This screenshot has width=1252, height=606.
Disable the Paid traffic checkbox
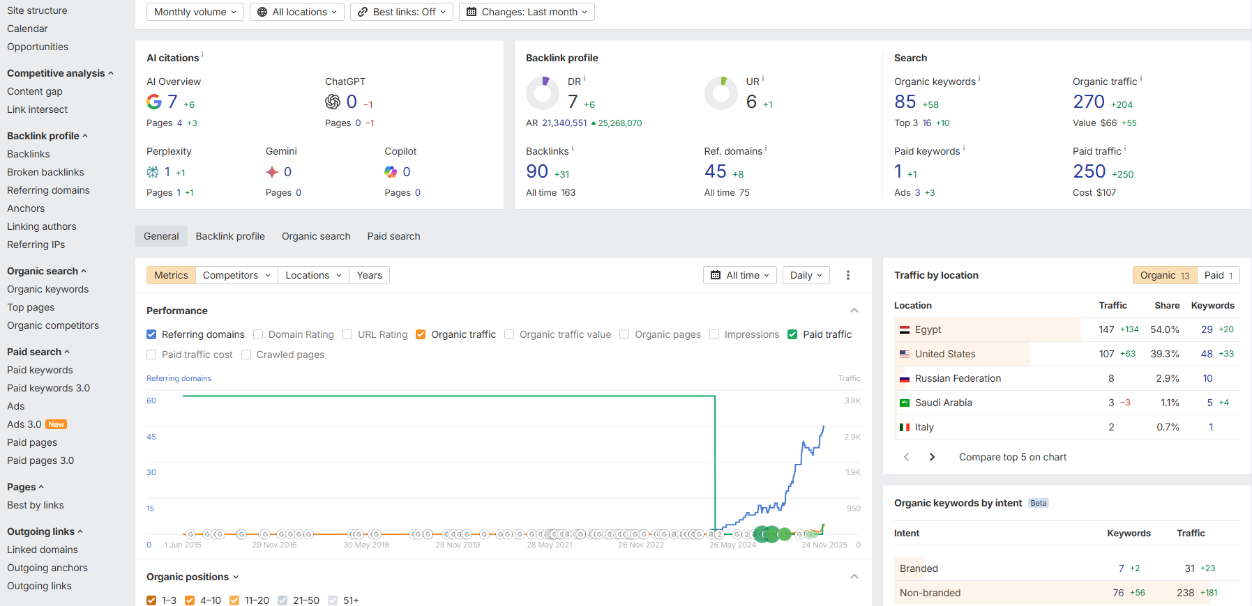(792, 334)
